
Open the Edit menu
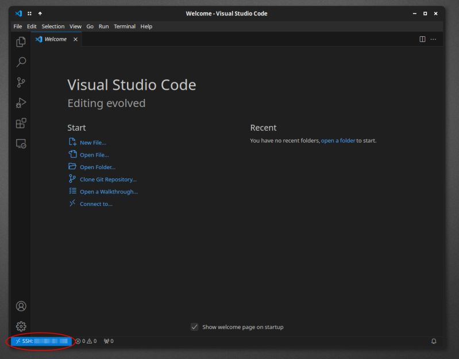[x=32, y=26]
